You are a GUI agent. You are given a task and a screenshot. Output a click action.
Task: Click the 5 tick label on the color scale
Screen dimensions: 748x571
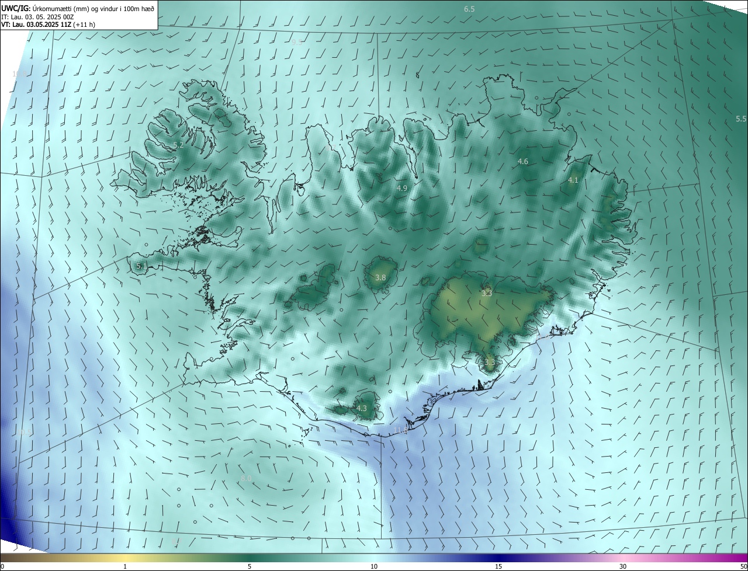click(x=250, y=566)
